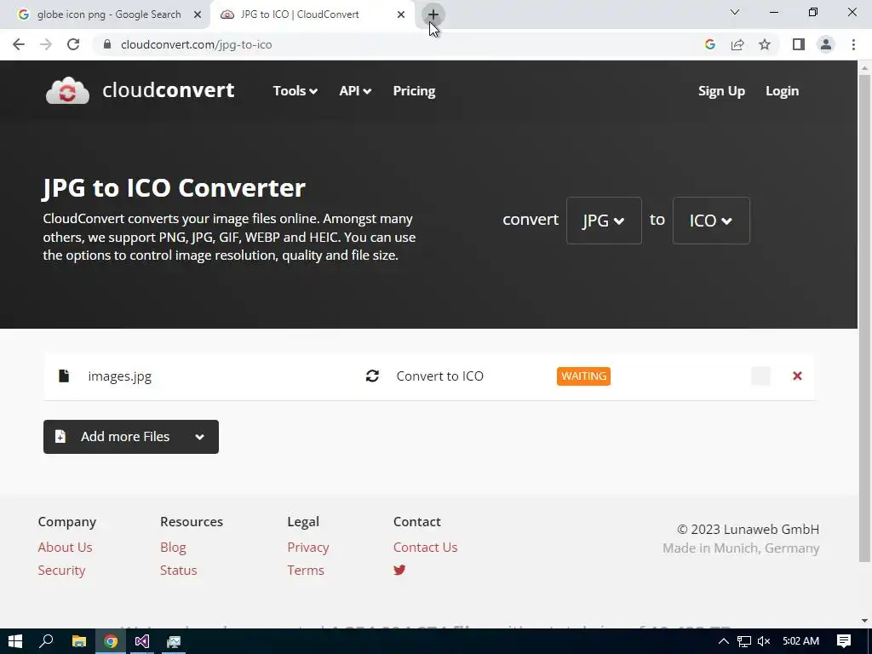Click the © 2023 Lunaweb GmbH text
This screenshot has height=654, width=872.
pos(748,530)
